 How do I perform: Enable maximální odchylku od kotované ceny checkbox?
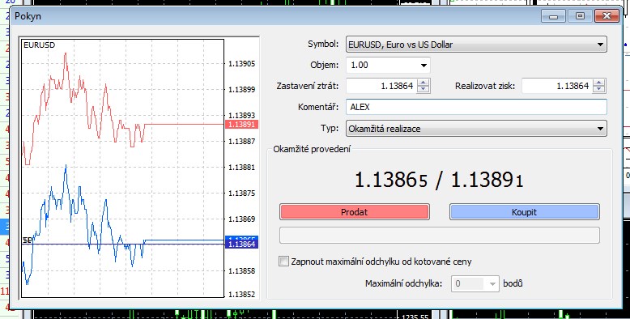point(283,262)
